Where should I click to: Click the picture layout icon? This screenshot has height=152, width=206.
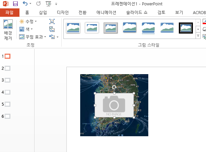[204, 37]
